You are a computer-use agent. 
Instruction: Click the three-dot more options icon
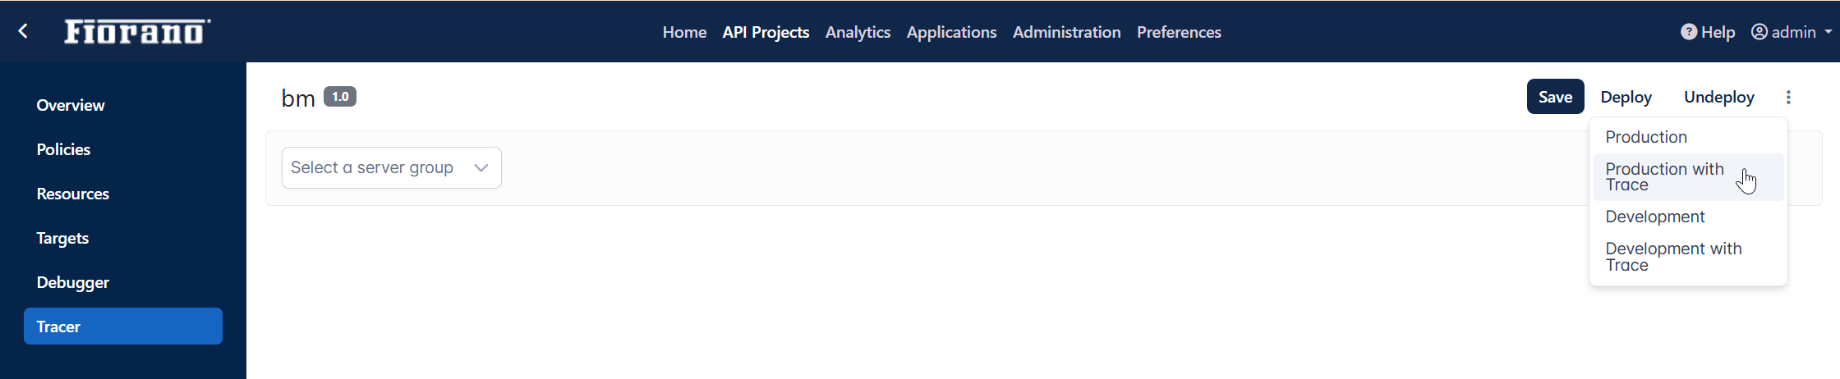pyautogui.click(x=1788, y=97)
